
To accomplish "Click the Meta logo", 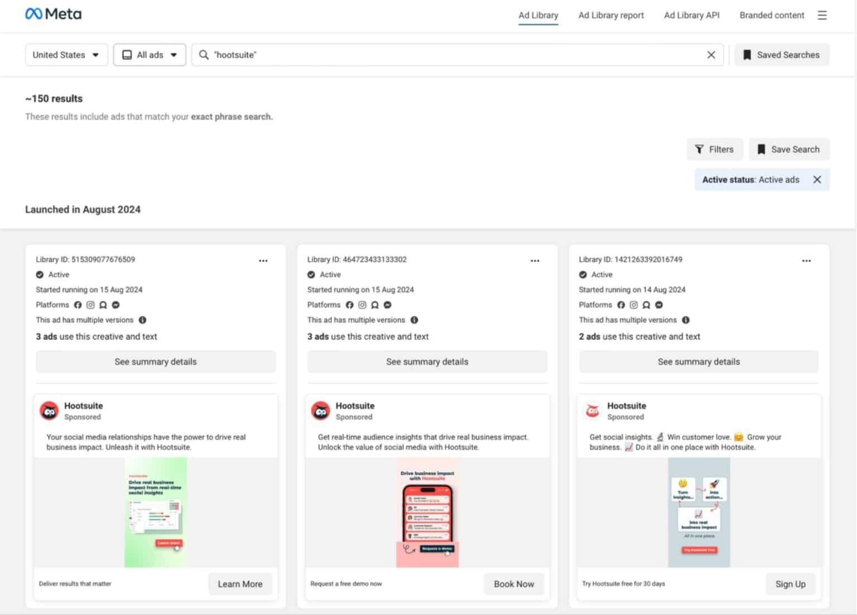I will [53, 13].
